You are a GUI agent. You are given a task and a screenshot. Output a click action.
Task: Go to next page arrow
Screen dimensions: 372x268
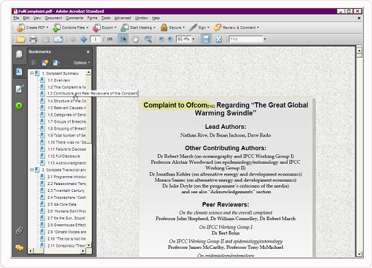pos(84,39)
